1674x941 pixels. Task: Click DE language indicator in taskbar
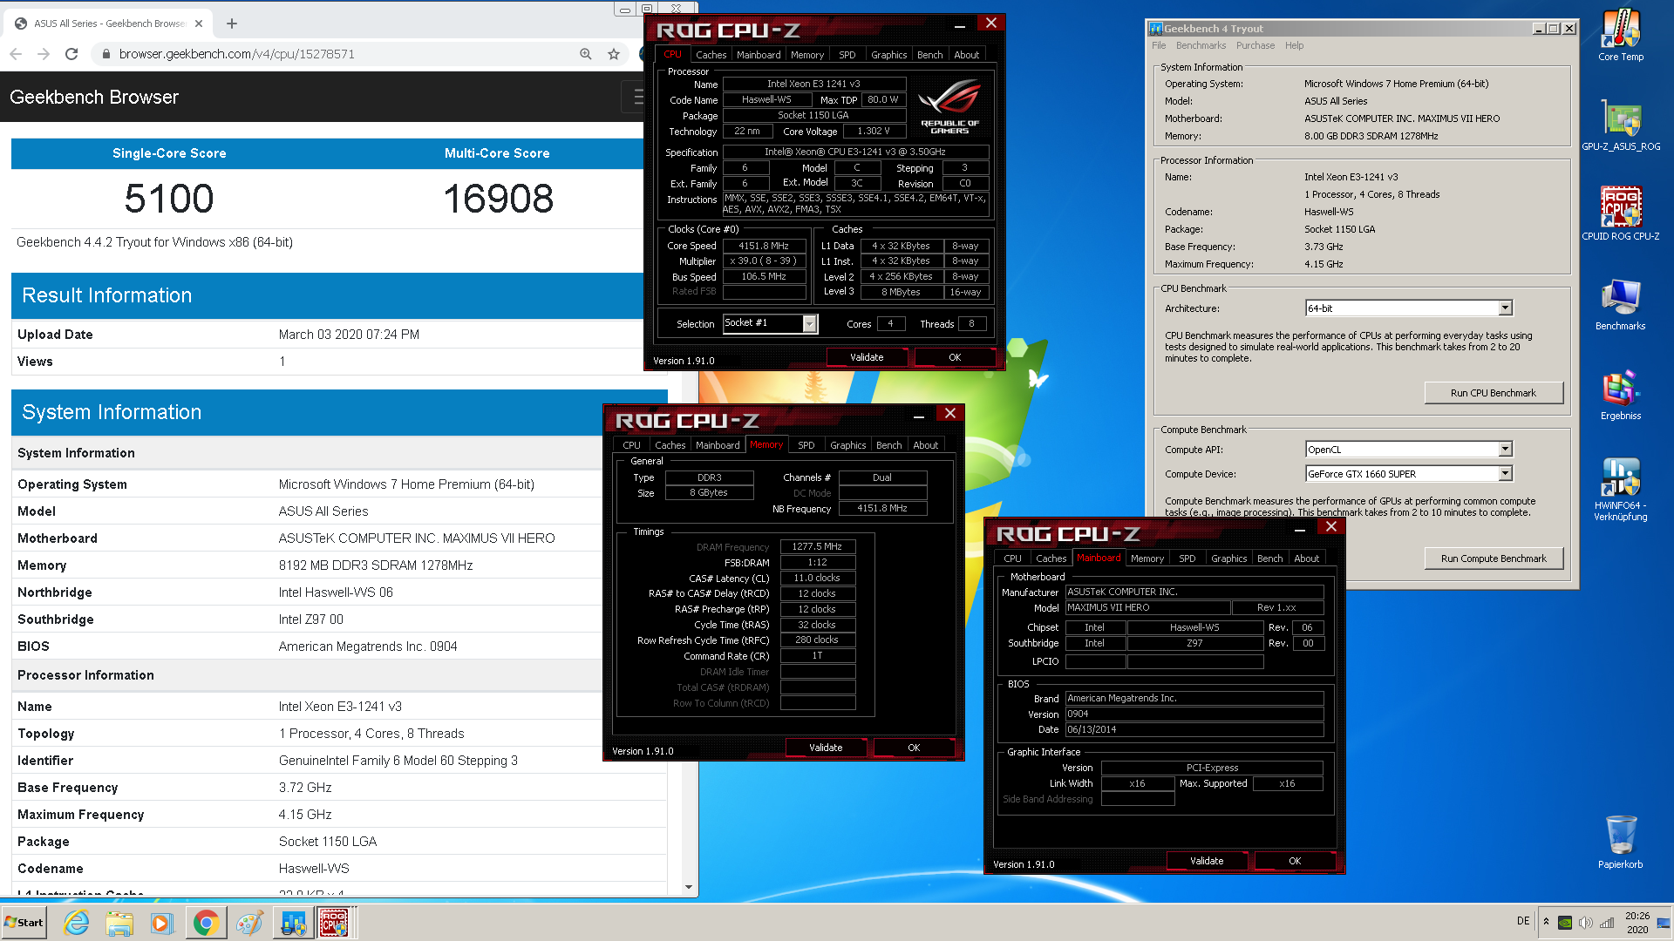tap(1522, 921)
